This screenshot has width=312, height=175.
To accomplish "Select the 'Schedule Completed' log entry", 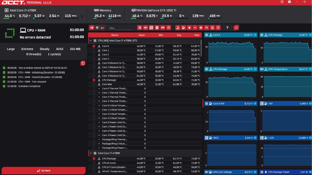I will pyautogui.click(x=29, y=86).
